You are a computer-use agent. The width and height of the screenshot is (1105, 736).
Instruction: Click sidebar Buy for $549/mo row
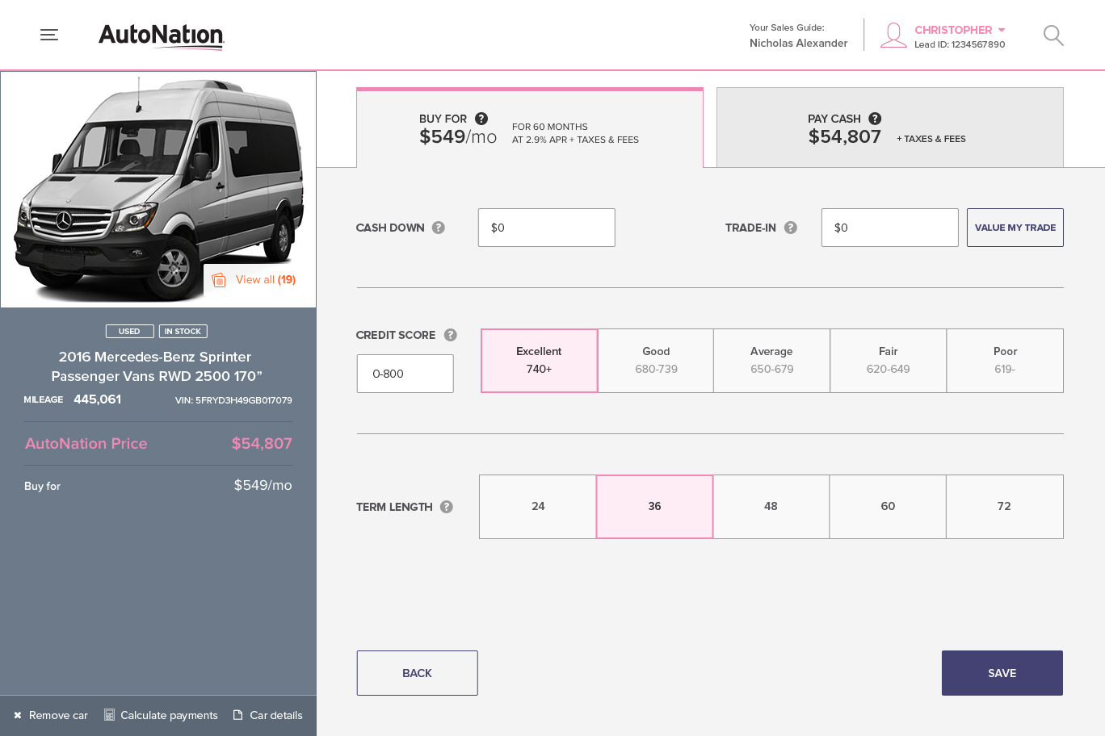[x=158, y=485]
